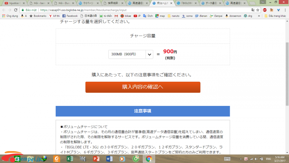Open the Chrome three-dot menu
Image resolution: width=289 pixels, height=163 pixels.
(x=285, y=10)
